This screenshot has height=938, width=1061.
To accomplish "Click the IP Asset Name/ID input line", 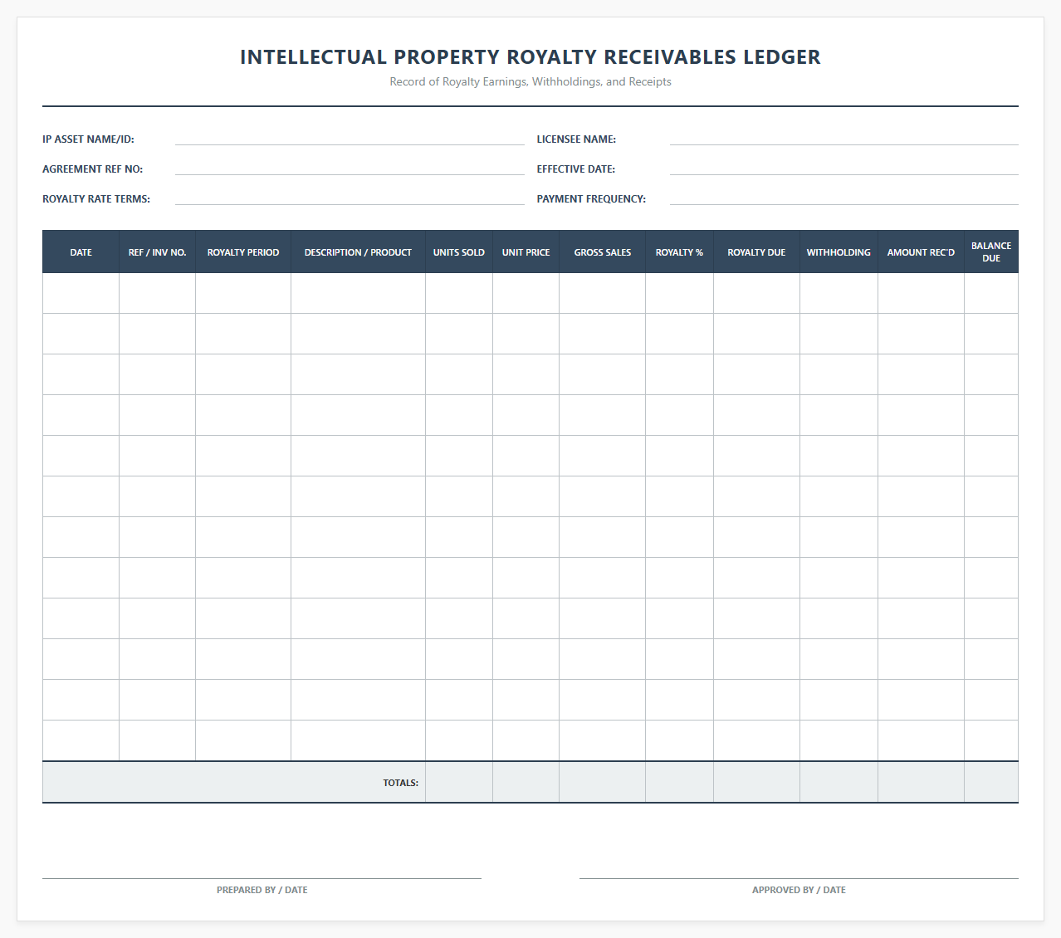I will pyautogui.click(x=350, y=139).
